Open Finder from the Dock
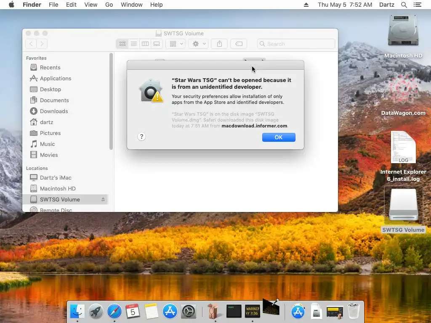 [x=77, y=312]
